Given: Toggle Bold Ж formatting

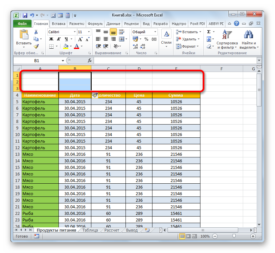Looking at the screenshot, I should (51, 39).
